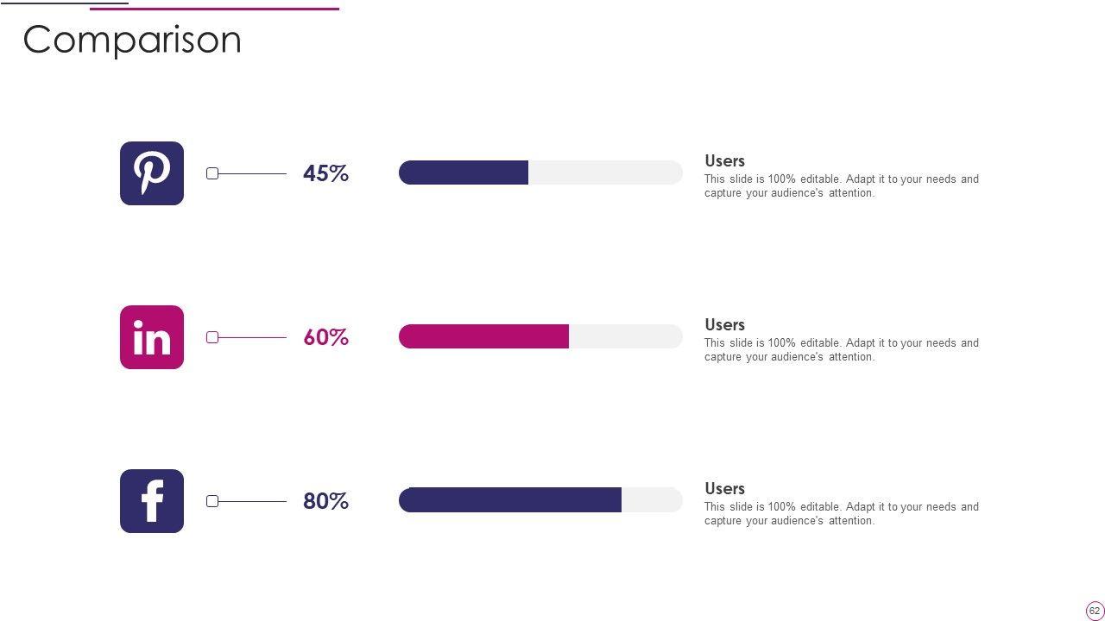Click the Users heading in Pinterest row

724,161
